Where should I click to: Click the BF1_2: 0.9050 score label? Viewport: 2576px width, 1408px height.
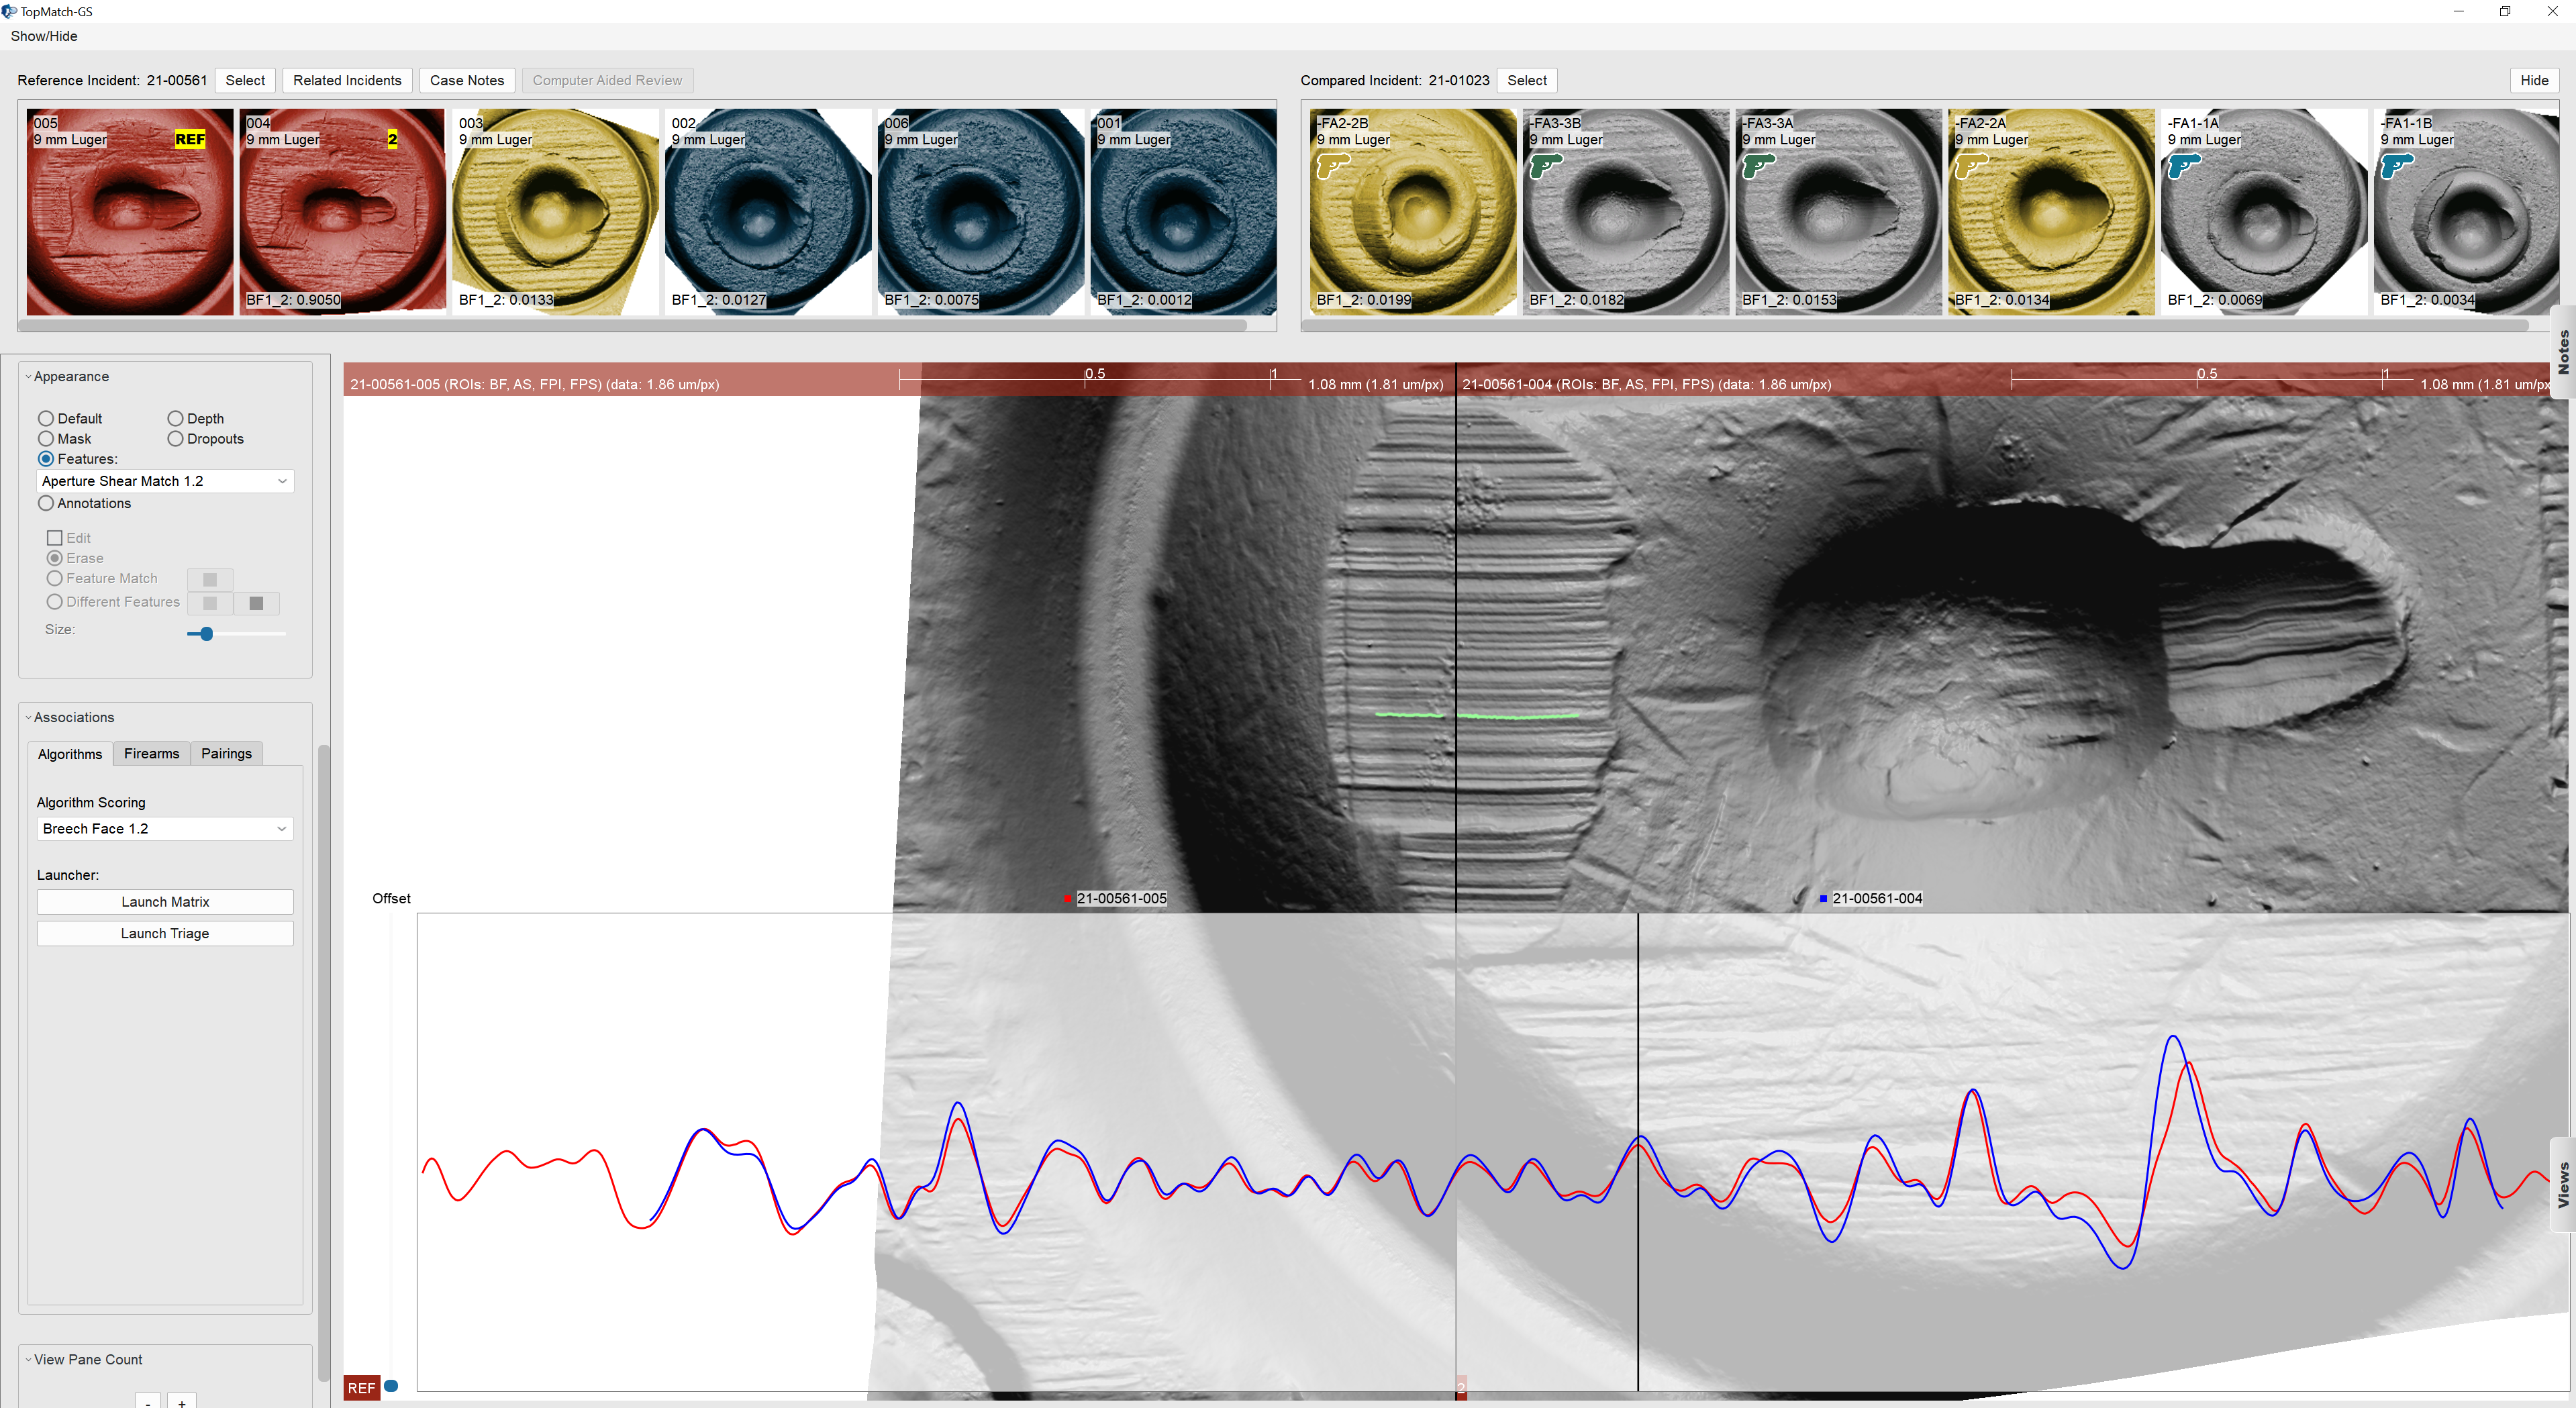click(x=293, y=299)
